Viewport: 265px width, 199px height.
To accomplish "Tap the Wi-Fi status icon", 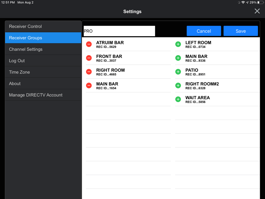I will click(x=243, y=2).
